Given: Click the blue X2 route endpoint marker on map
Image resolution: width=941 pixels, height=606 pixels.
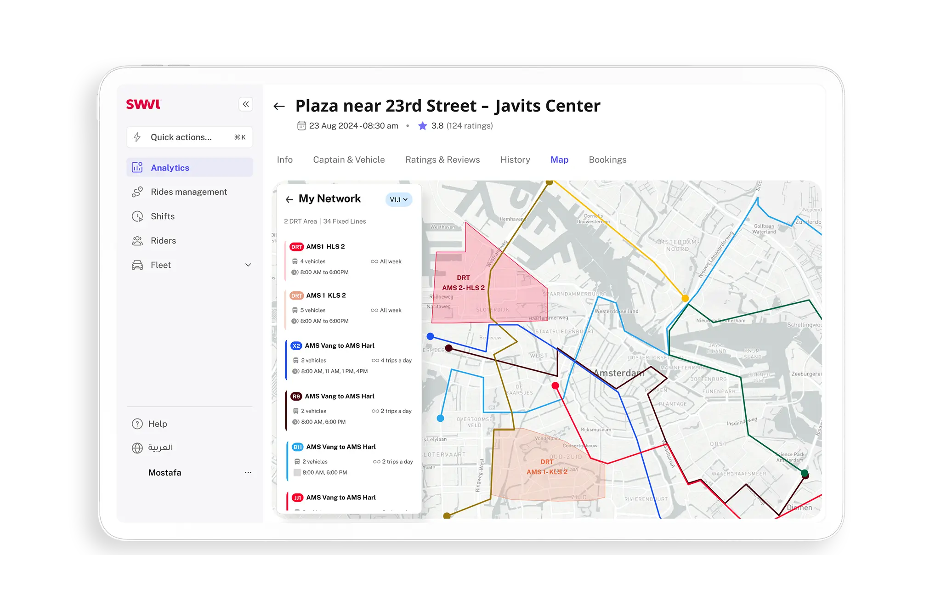Looking at the screenshot, I should [431, 336].
